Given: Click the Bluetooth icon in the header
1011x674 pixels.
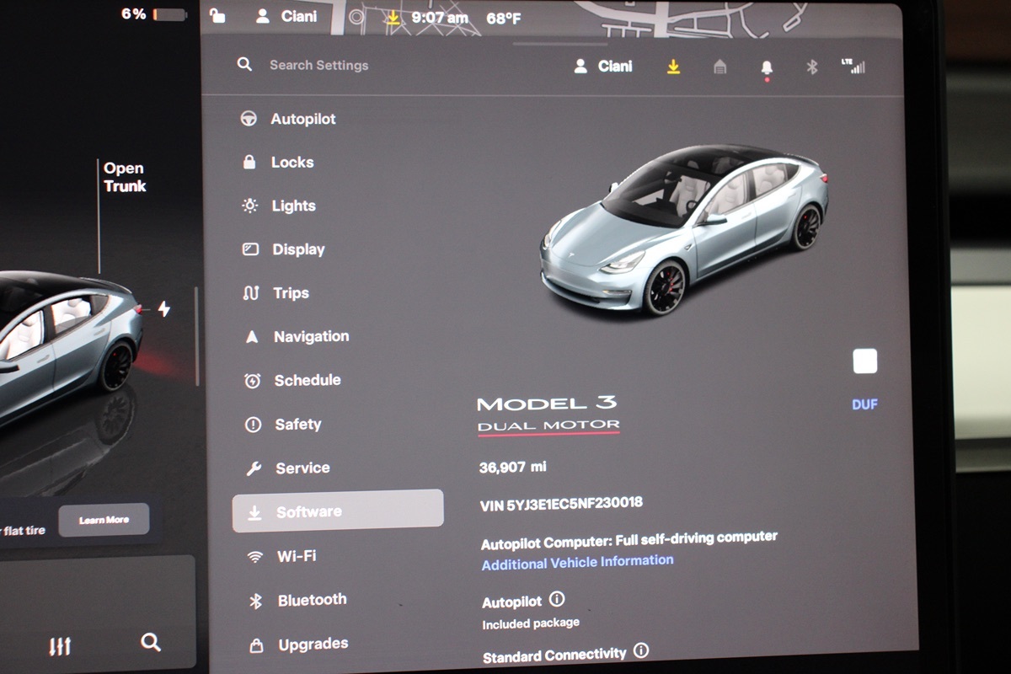Looking at the screenshot, I should (x=811, y=67).
